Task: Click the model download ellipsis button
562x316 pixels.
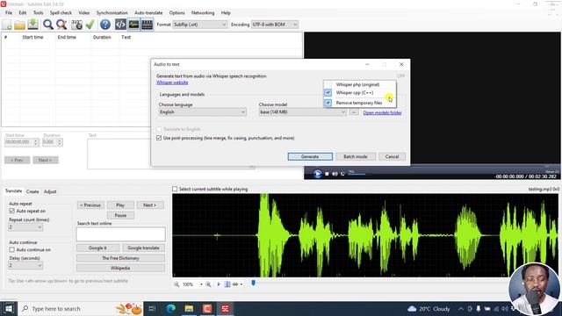Action: click(x=354, y=112)
